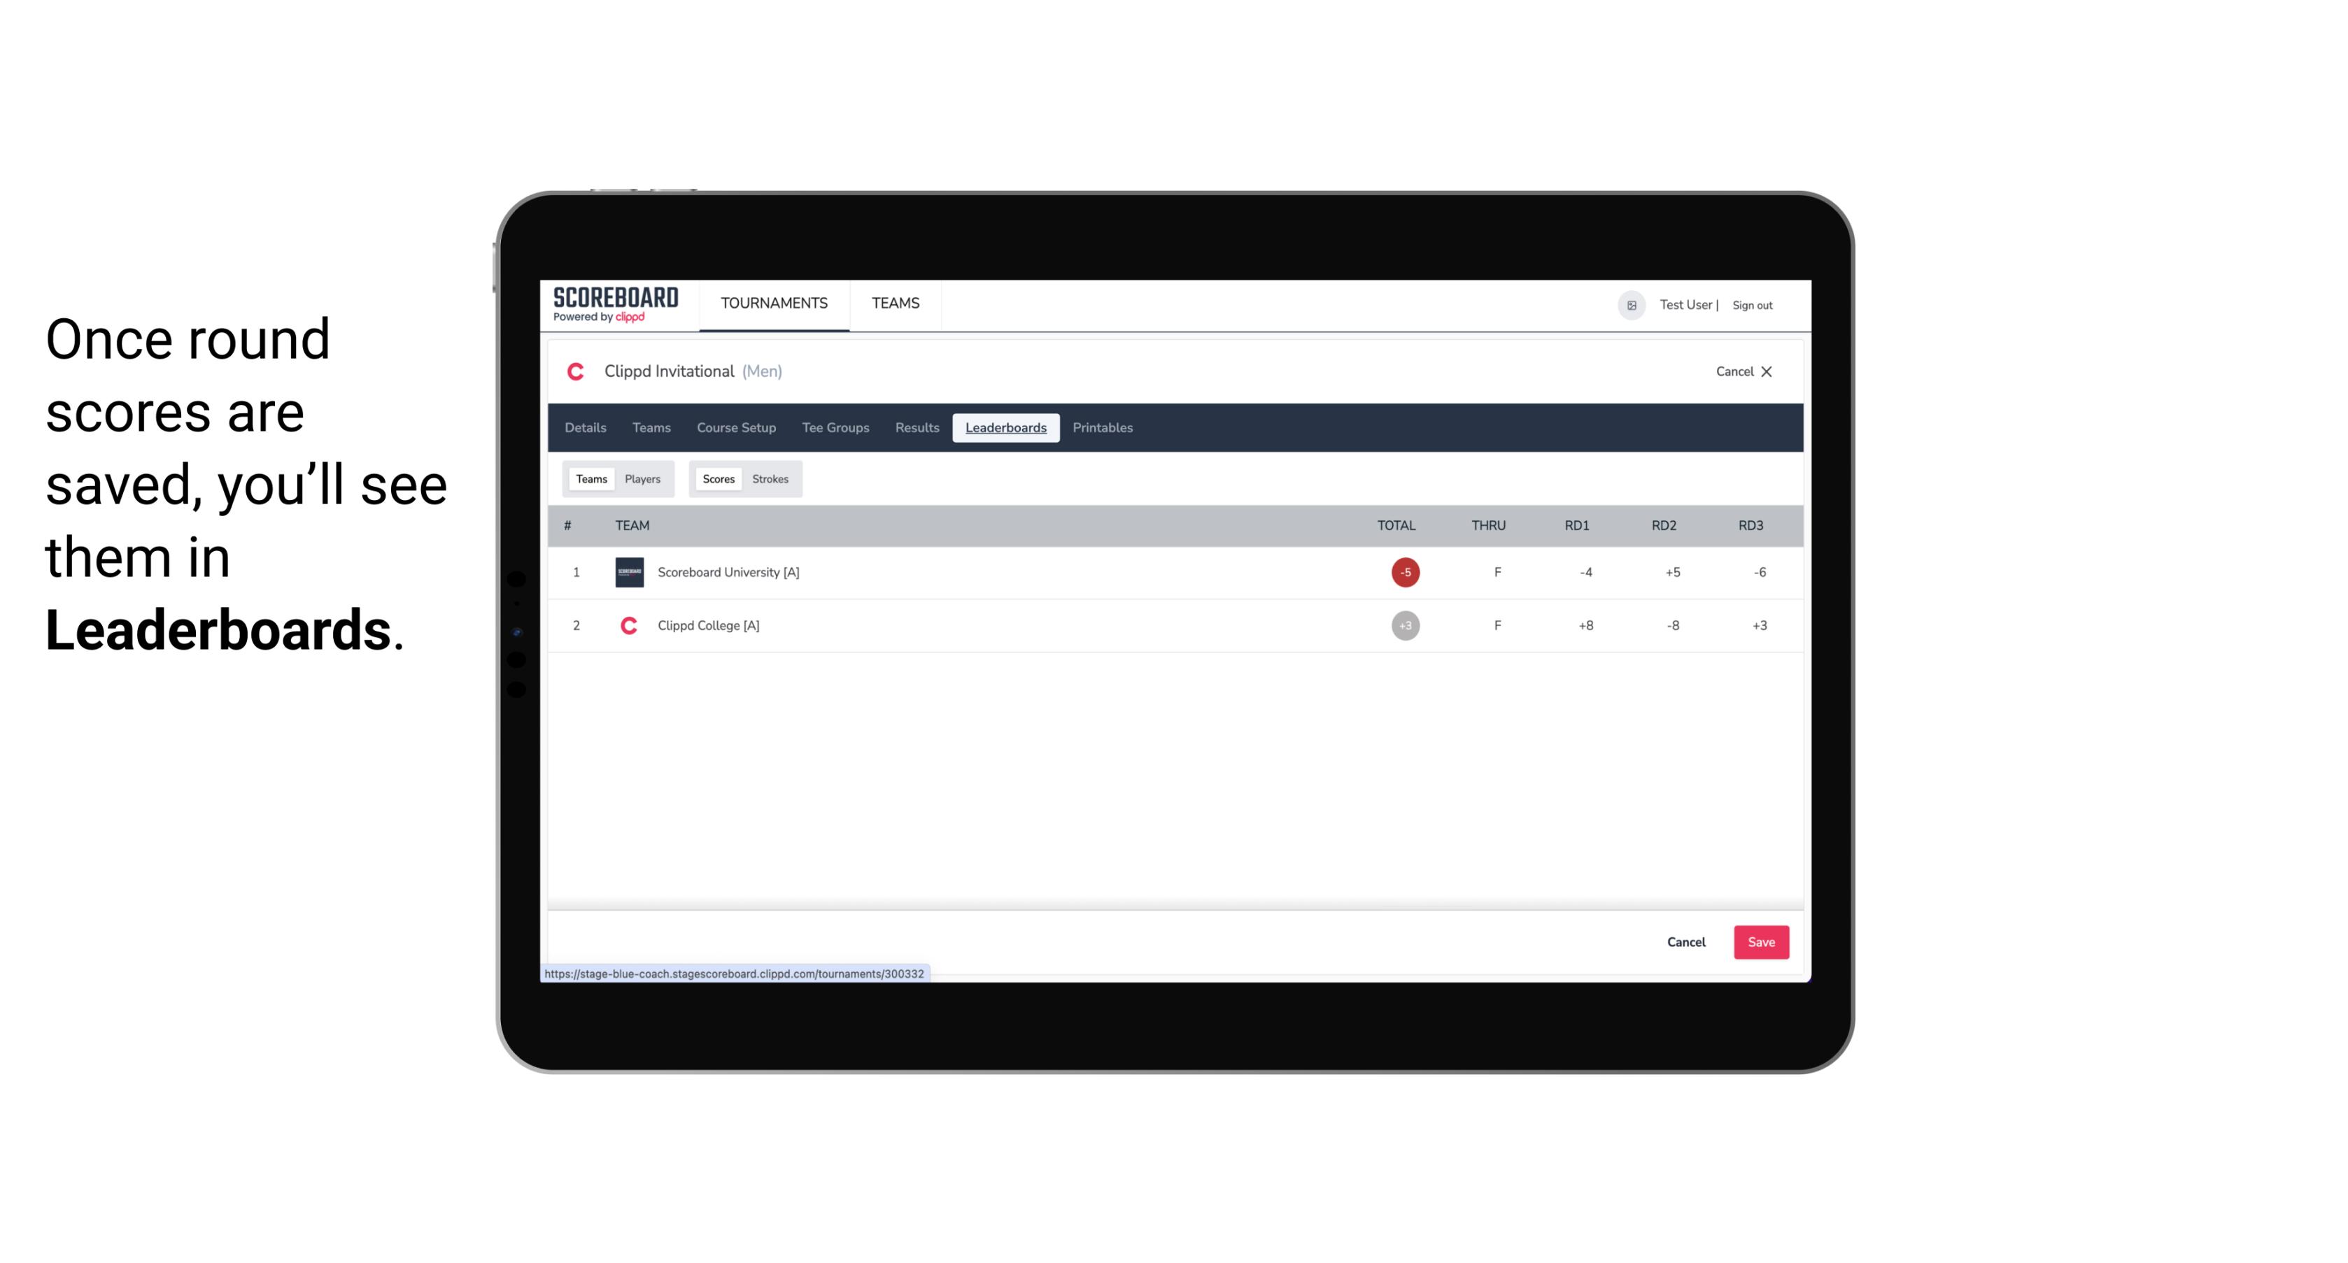
Task: Expand the Teams navigation menu
Action: tap(895, 304)
